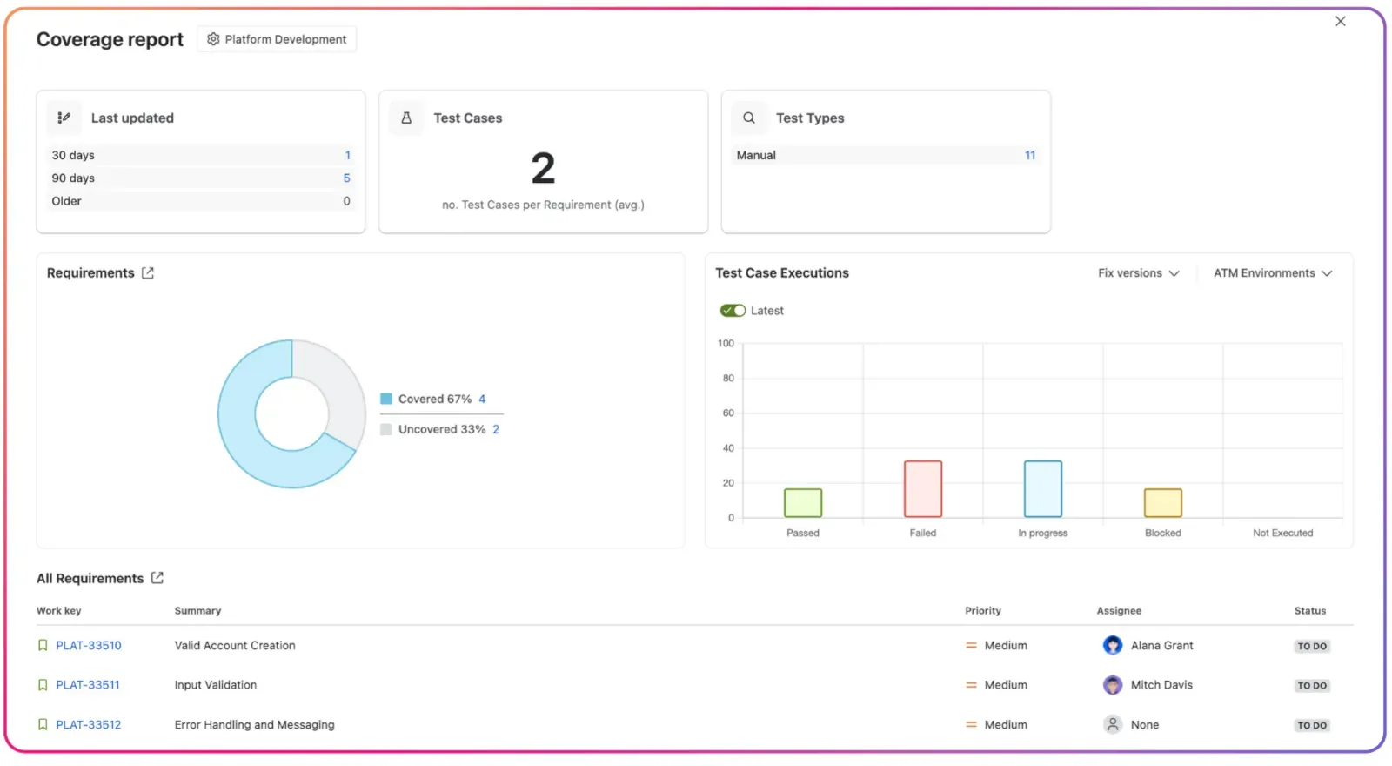Click the TO DO status for PLAT-33510
The height and width of the screenshot is (766, 1392).
(1312, 647)
